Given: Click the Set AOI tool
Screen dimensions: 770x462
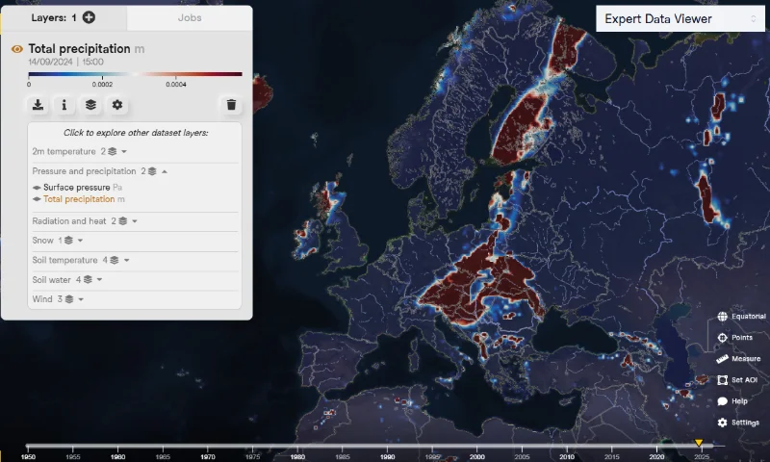Looking at the screenshot, I should [x=723, y=380].
